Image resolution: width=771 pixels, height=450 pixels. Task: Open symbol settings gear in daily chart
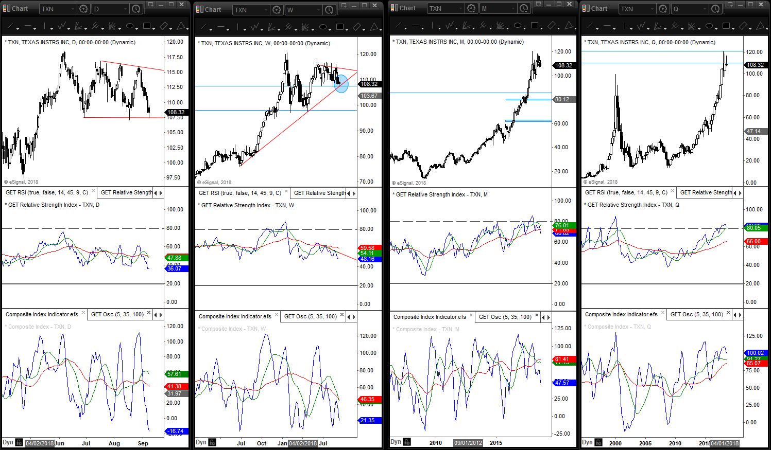tap(83, 9)
